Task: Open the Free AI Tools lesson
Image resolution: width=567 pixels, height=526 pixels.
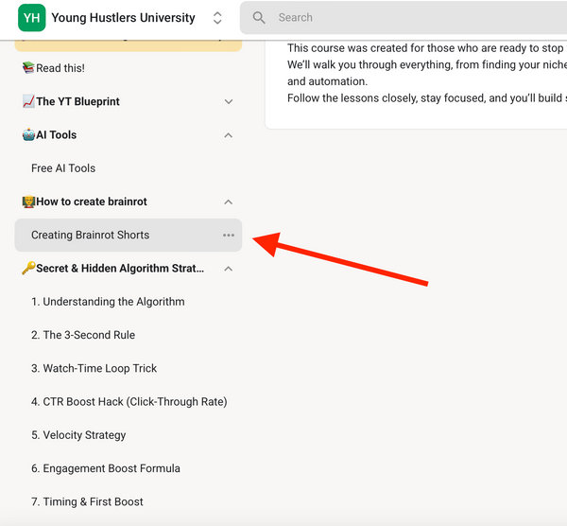Action: pos(63,168)
